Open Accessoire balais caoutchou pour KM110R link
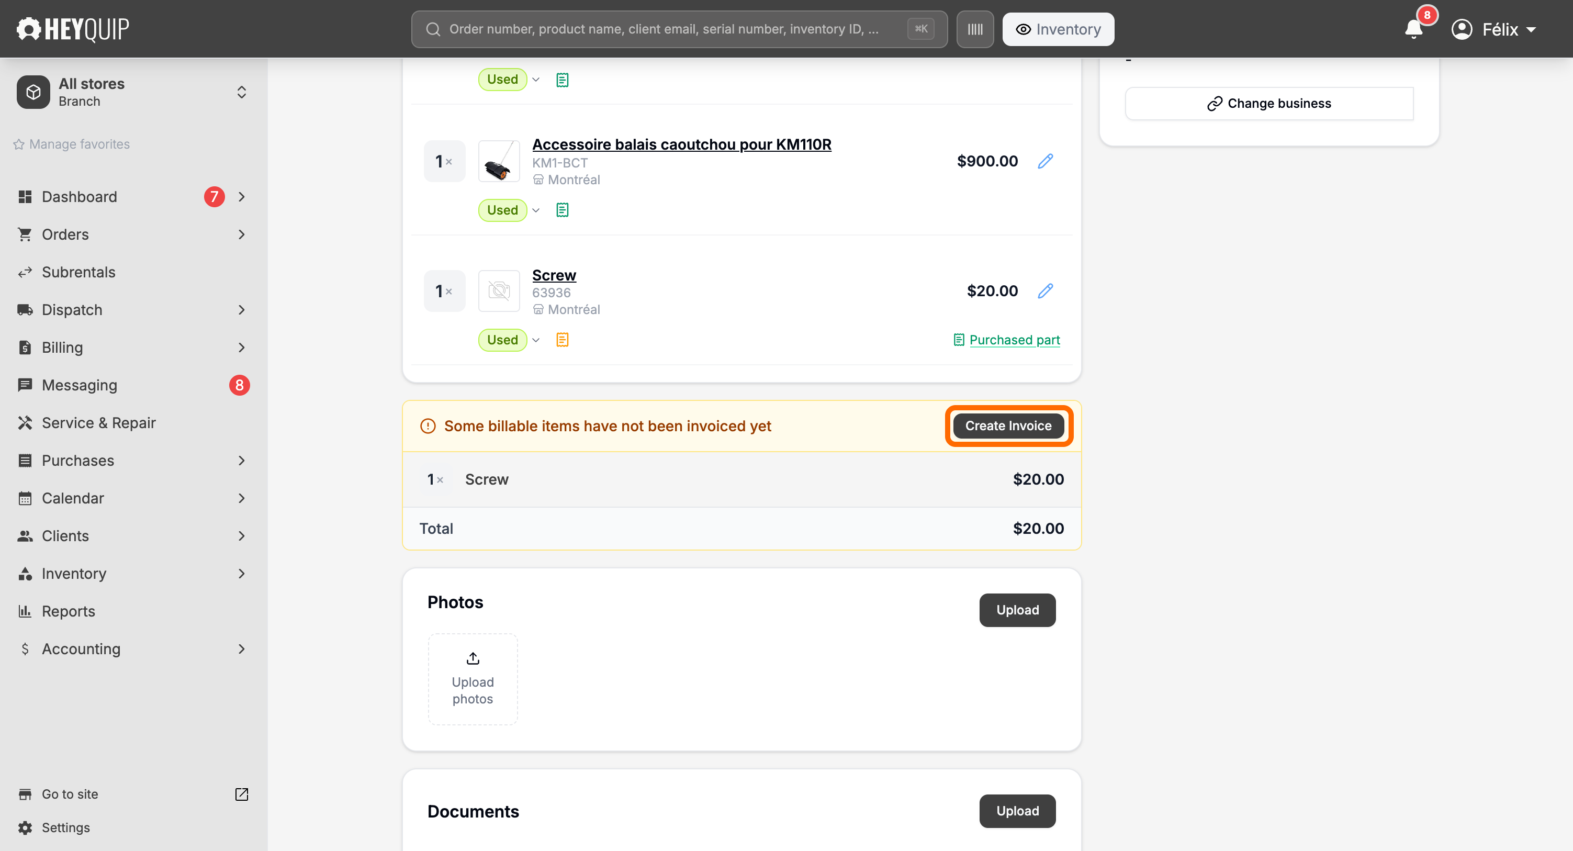Image resolution: width=1573 pixels, height=851 pixels. point(681,144)
